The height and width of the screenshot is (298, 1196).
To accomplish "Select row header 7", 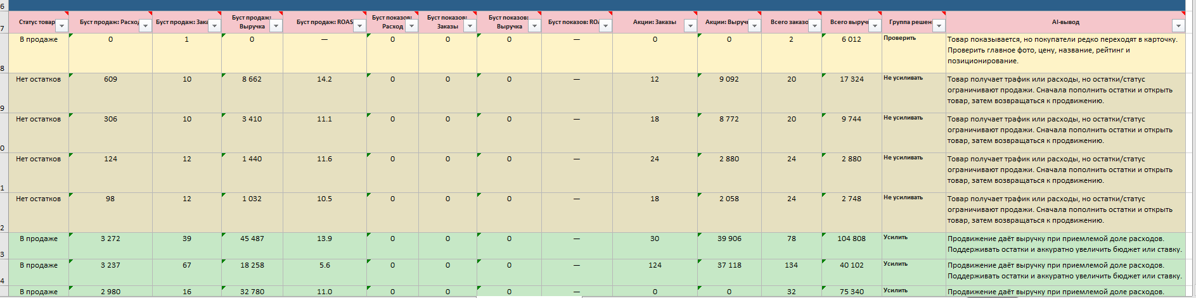I will coord(3,22).
